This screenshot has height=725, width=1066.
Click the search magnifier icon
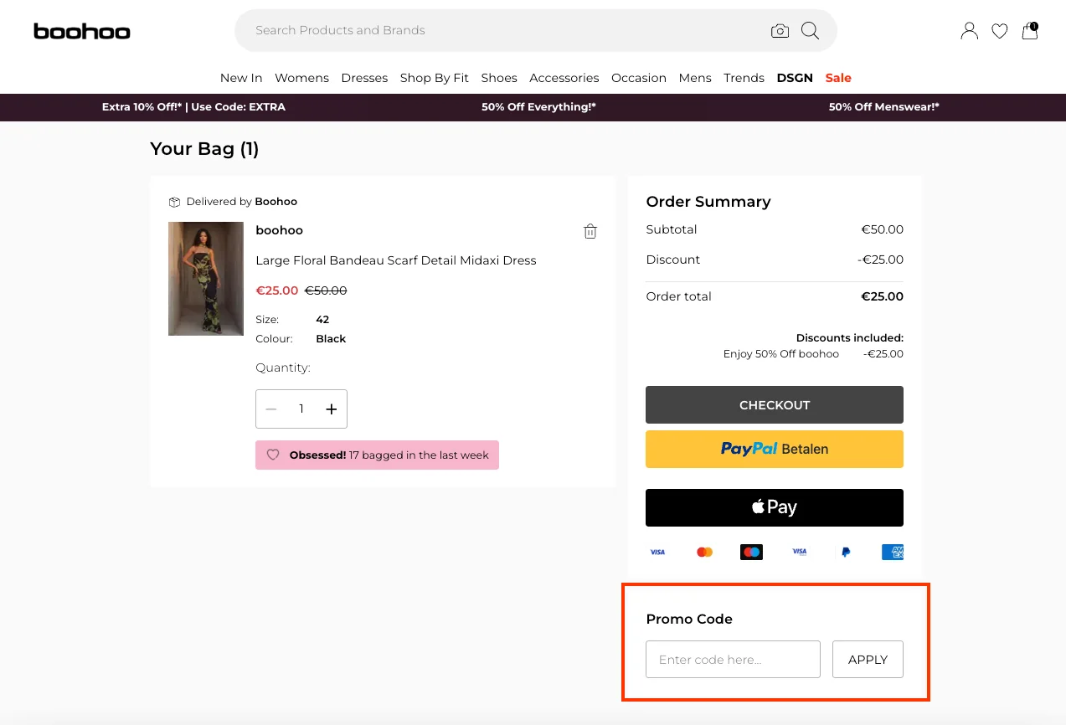809,30
